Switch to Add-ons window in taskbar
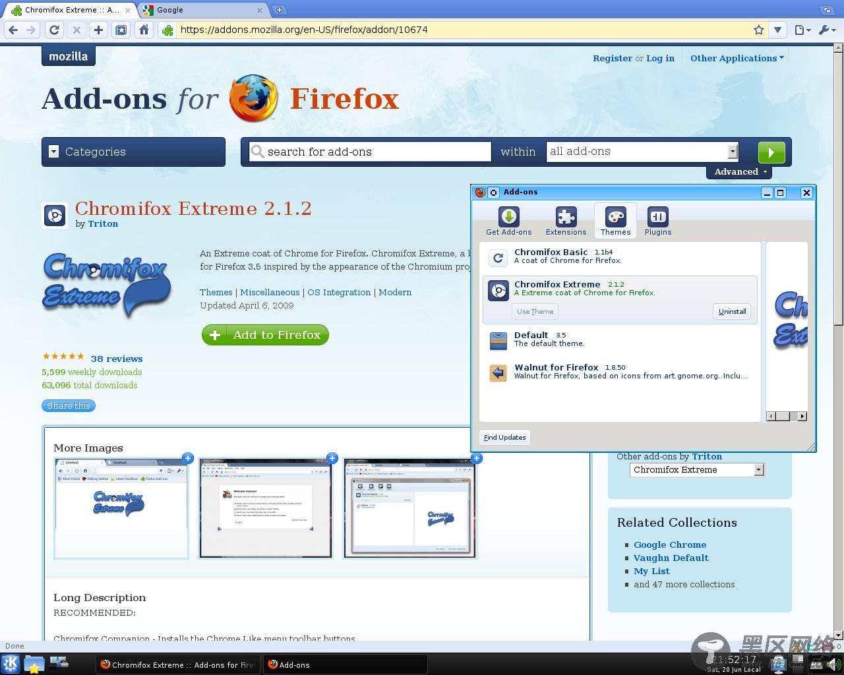844x675 pixels. pyautogui.click(x=344, y=664)
